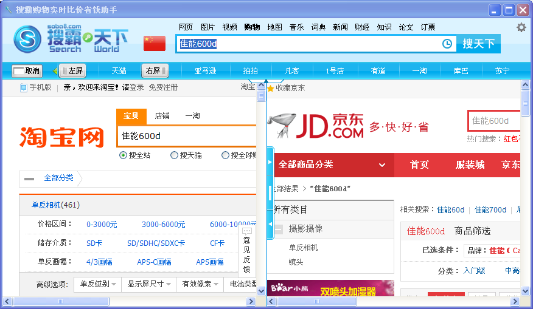This screenshot has height=309, width=533.
Task: Click the 单反相机 category item on JD
Action: [x=303, y=248]
